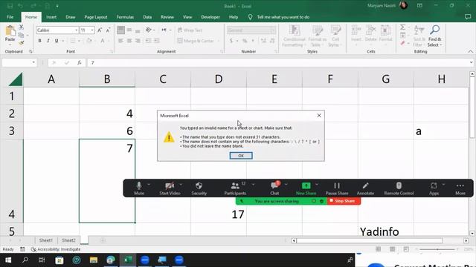Switch to the Page Layout tab
Image resolution: width=476 pixels, height=267 pixels.
coord(96,17)
